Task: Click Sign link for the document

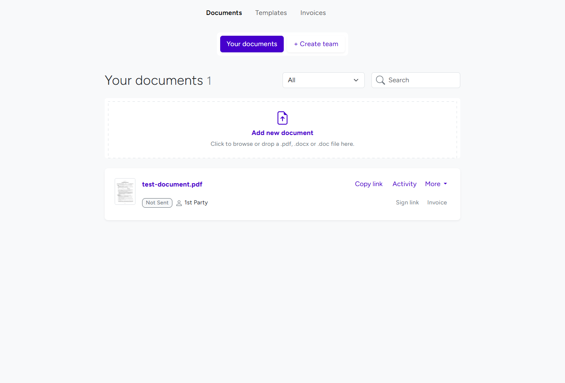Action: click(407, 202)
